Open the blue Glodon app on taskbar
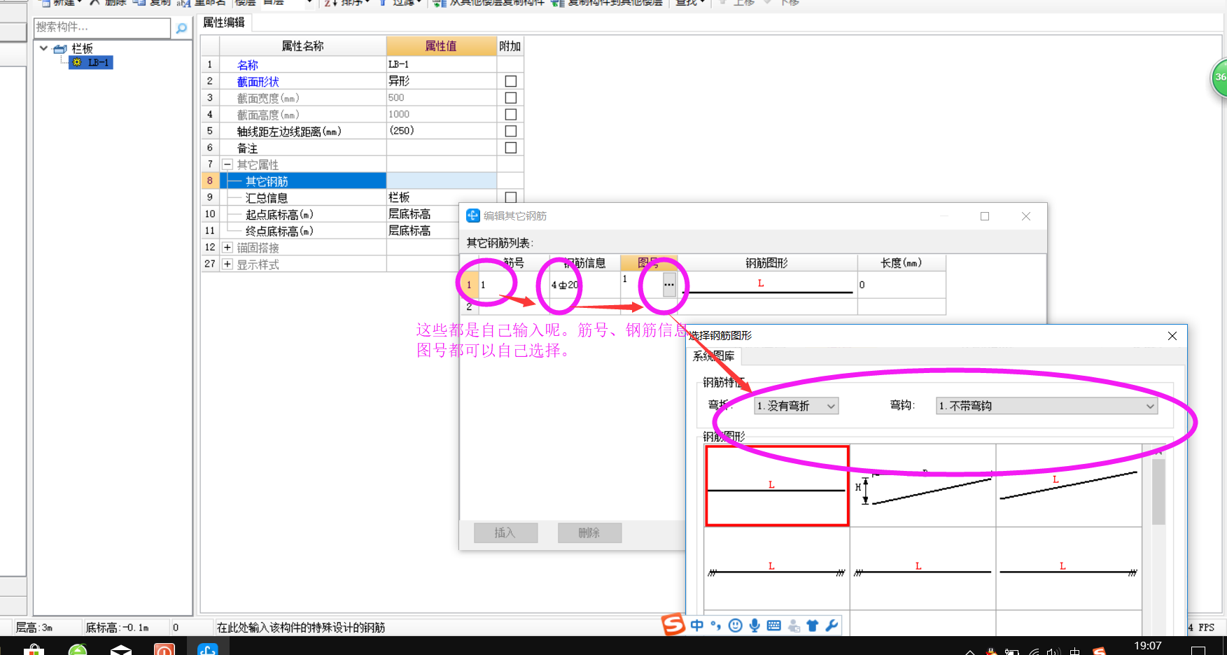Image resolution: width=1227 pixels, height=655 pixels. [x=208, y=649]
